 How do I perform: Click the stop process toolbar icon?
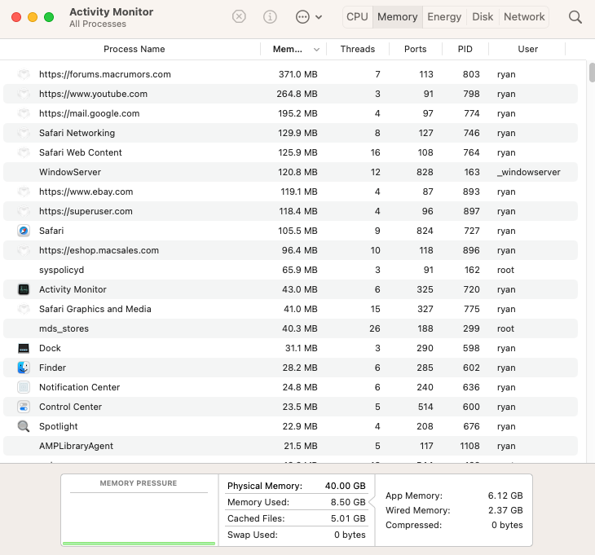coord(239,16)
